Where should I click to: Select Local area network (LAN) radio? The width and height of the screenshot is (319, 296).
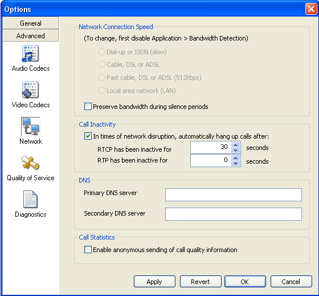[x=101, y=91]
